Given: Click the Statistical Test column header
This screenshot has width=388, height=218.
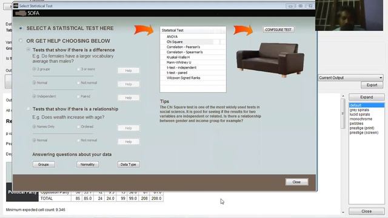Looking at the screenshot, I should [187, 30].
